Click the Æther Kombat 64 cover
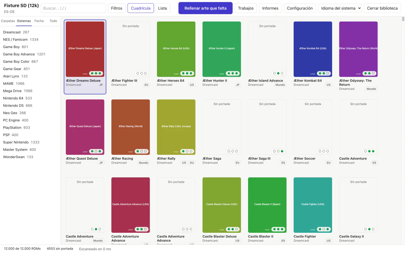The image size is (405, 253). coord(313,49)
